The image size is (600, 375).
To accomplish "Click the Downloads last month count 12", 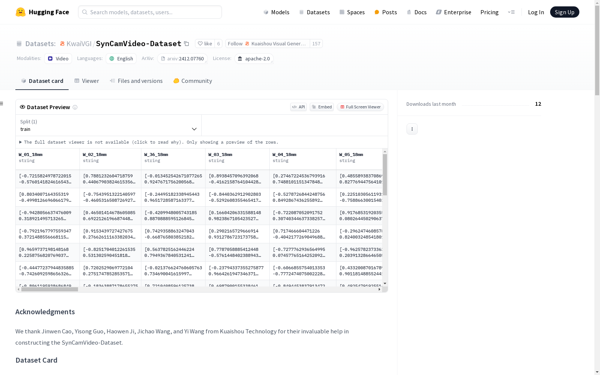I will click(x=538, y=104).
